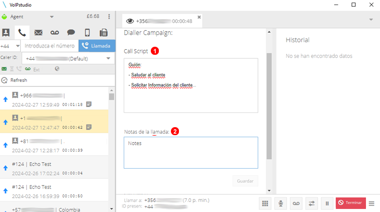Mute the microphone
Image resolution: width=380 pixels, height=212 pixels.
pyautogui.click(x=280, y=203)
